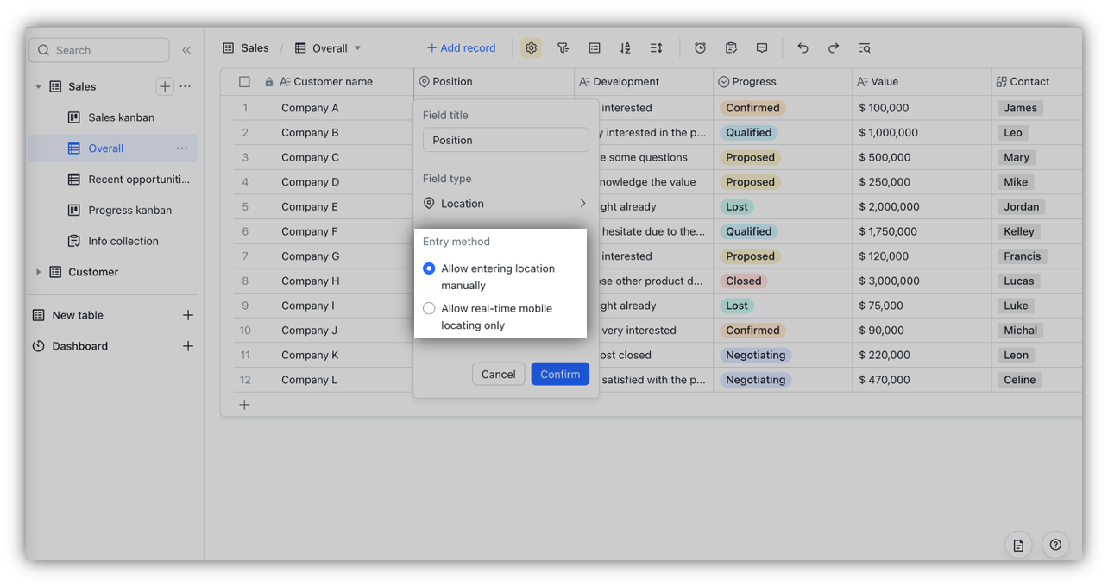Screen dimensions: 1108x587
Task: Select Allow entering location manually
Action: pyautogui.click(x=429, y=268)
